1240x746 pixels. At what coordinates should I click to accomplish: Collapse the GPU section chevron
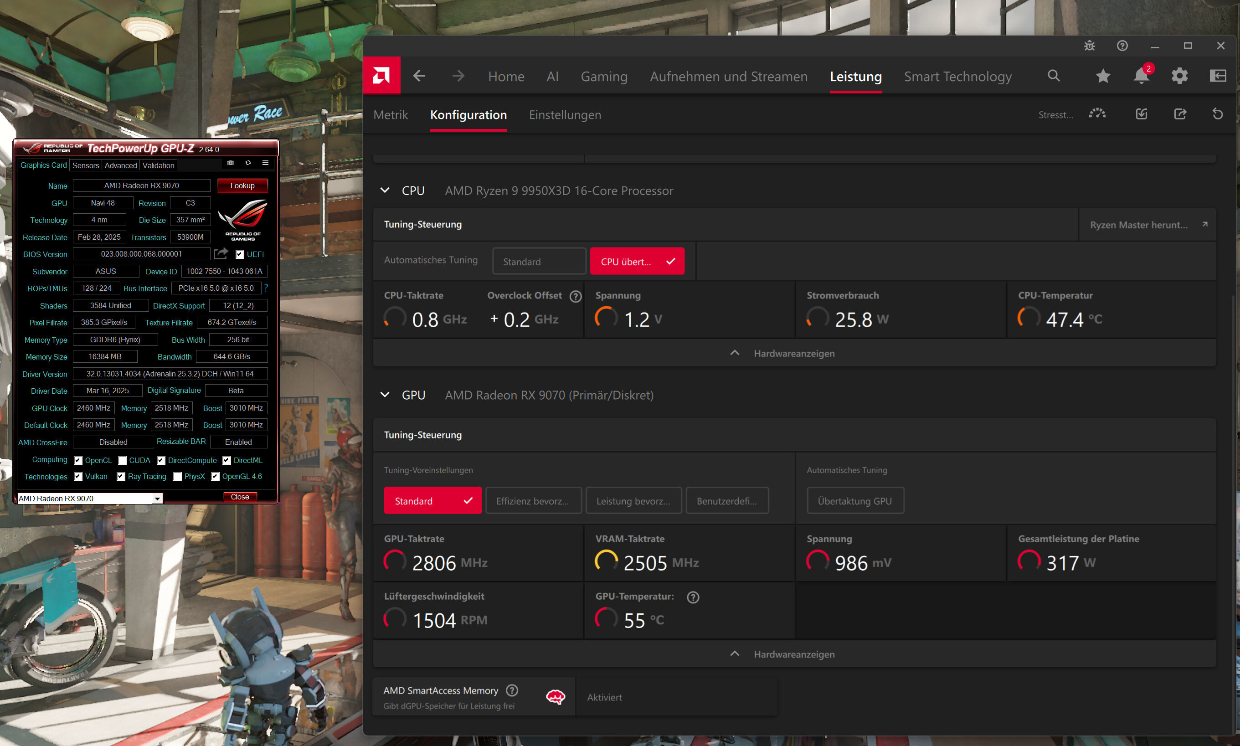point(385,395)
